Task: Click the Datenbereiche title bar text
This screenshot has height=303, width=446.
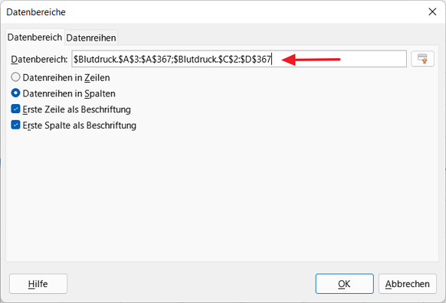Action: pyautogui.click(x=36, y=12)
